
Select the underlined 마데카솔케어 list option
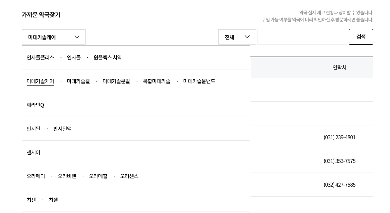pyautogui.click(x=40, y=81)
